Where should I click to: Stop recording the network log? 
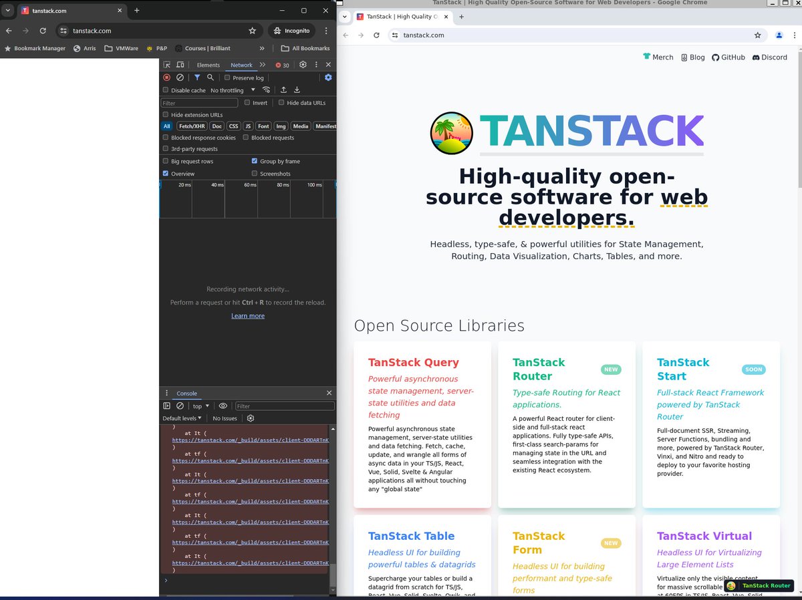[167, 78]
